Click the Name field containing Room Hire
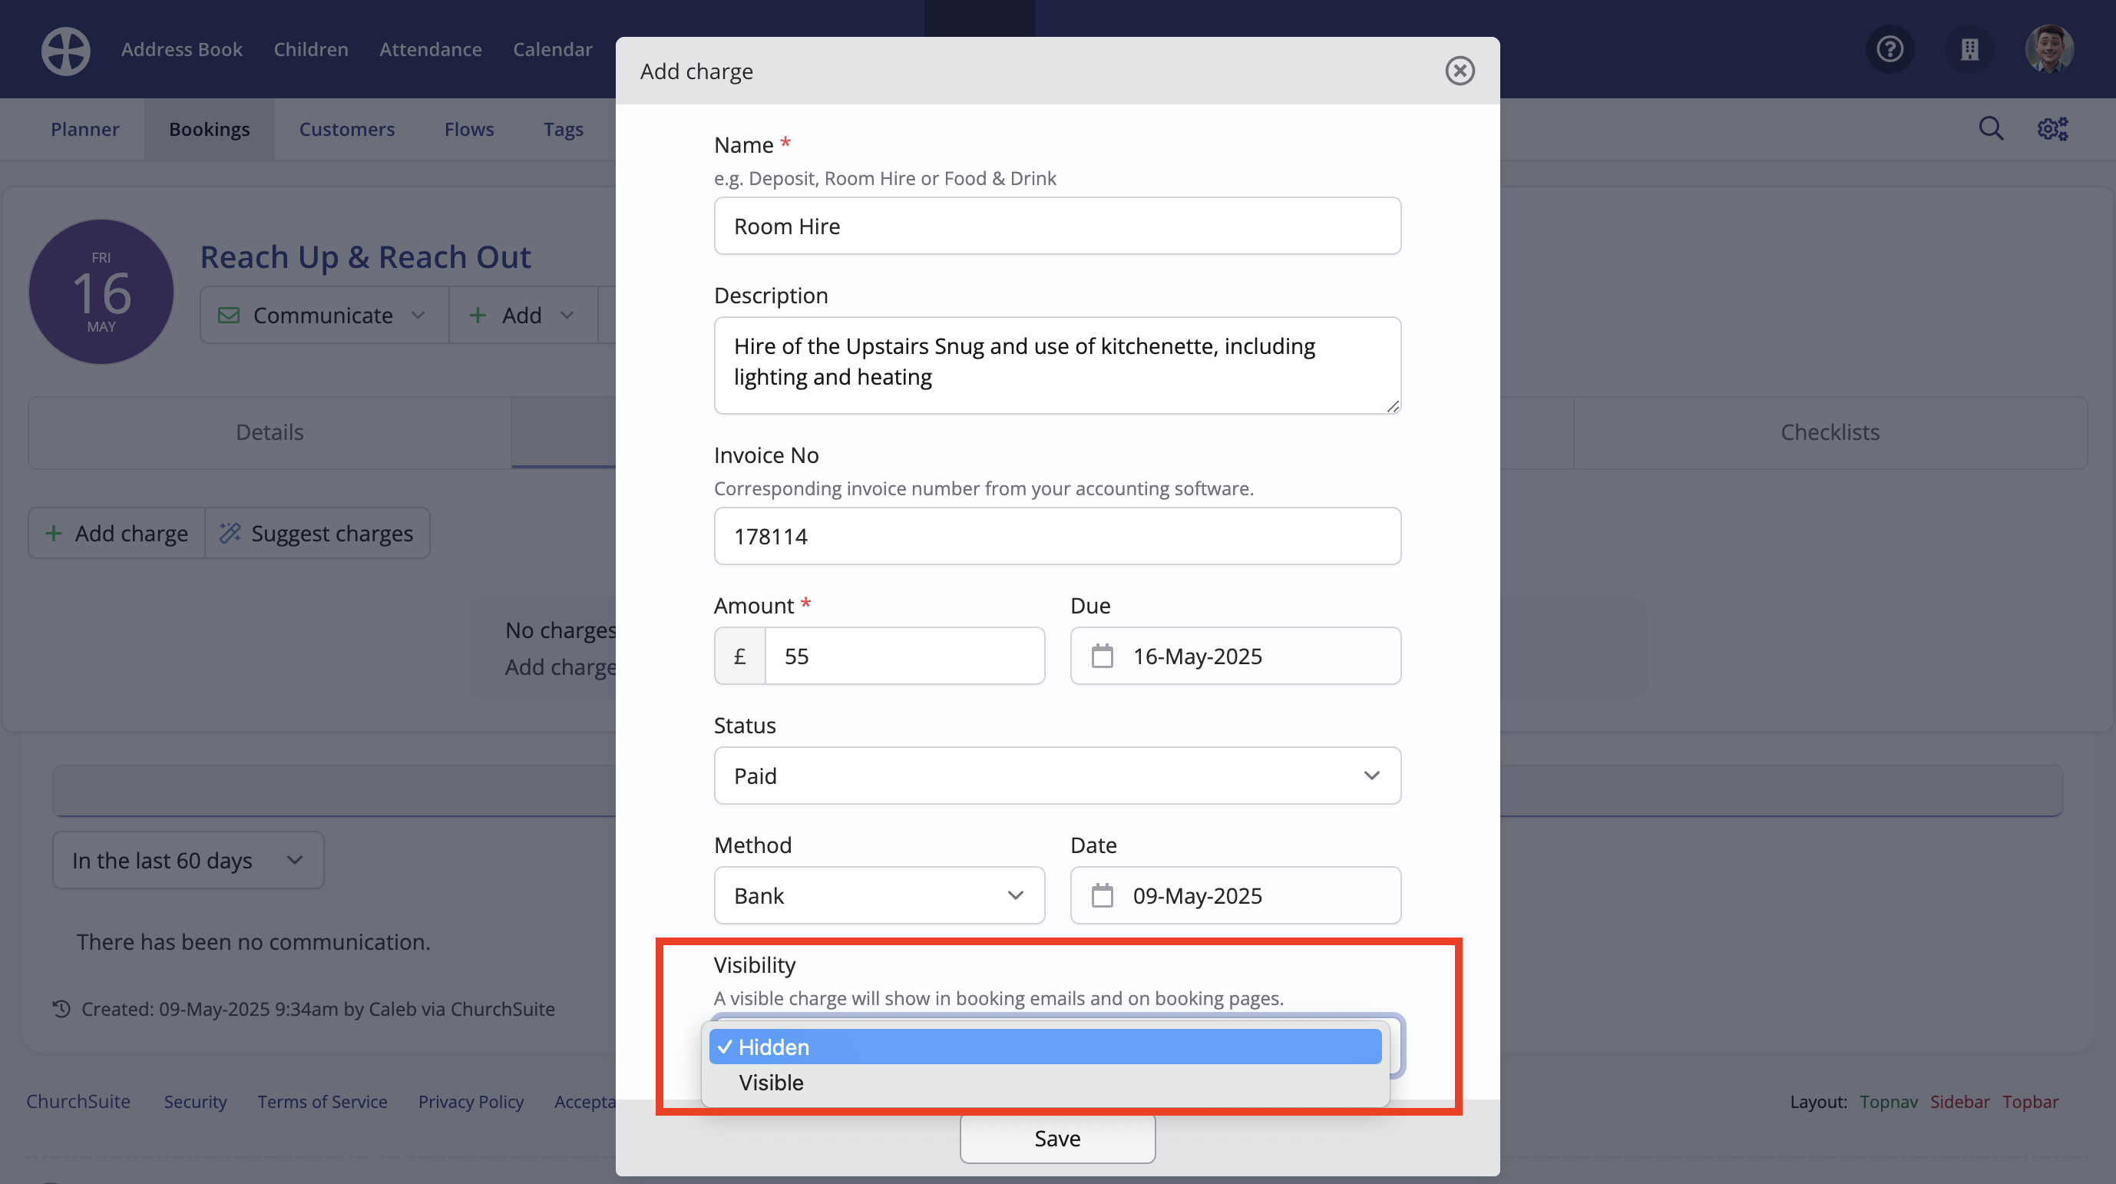The image size is (2116, 1184). point(1057,226)
